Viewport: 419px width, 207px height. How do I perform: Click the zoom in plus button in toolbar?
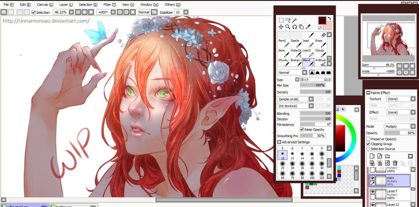pos(84,12)
